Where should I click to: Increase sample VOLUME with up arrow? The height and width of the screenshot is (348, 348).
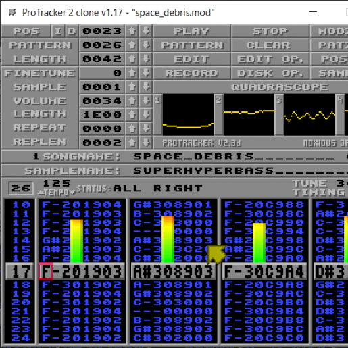(132, 101)
